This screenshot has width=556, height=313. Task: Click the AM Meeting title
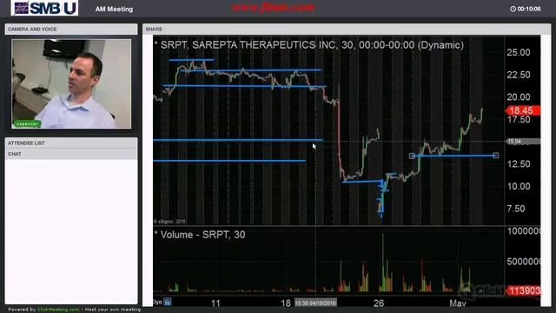[114, 10]
